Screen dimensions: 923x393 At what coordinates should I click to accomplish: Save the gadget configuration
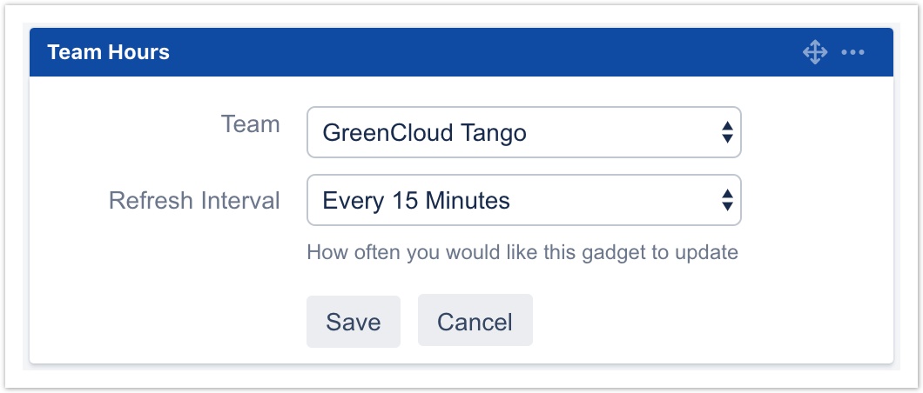353,322
